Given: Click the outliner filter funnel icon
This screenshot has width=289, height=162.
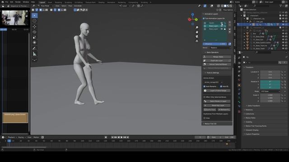Looking at the screenshot, I should click(281, 6).
